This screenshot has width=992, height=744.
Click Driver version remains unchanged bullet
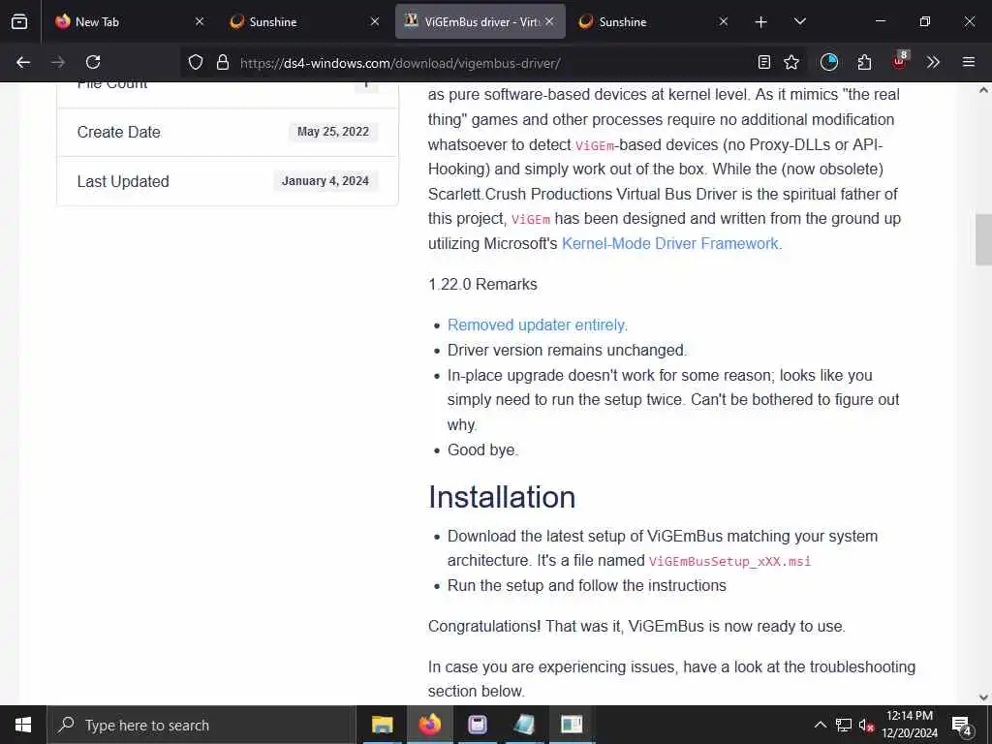tap(568, 351)
